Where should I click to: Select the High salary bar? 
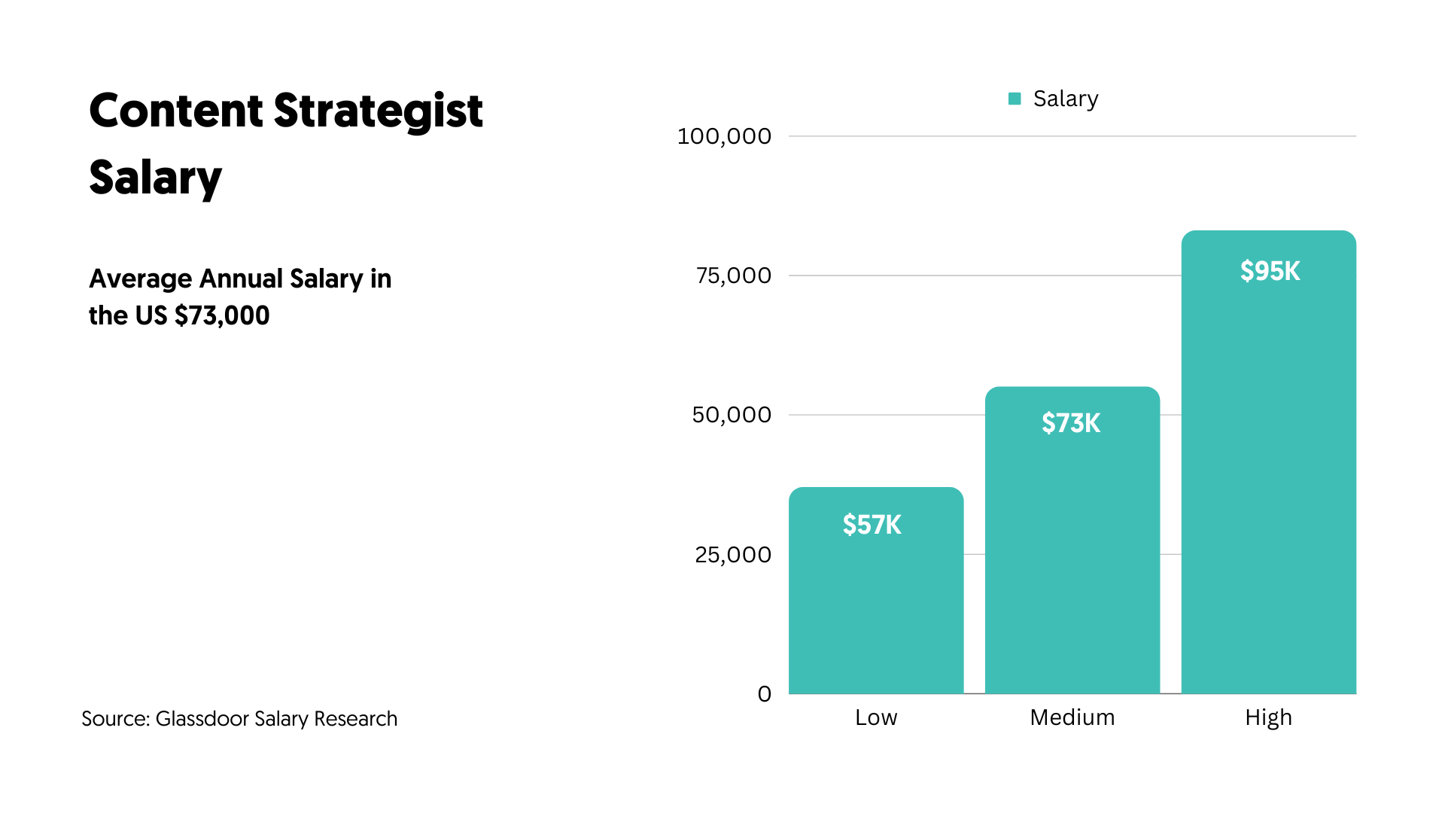pyautogui.click(x=1269, y=489)
